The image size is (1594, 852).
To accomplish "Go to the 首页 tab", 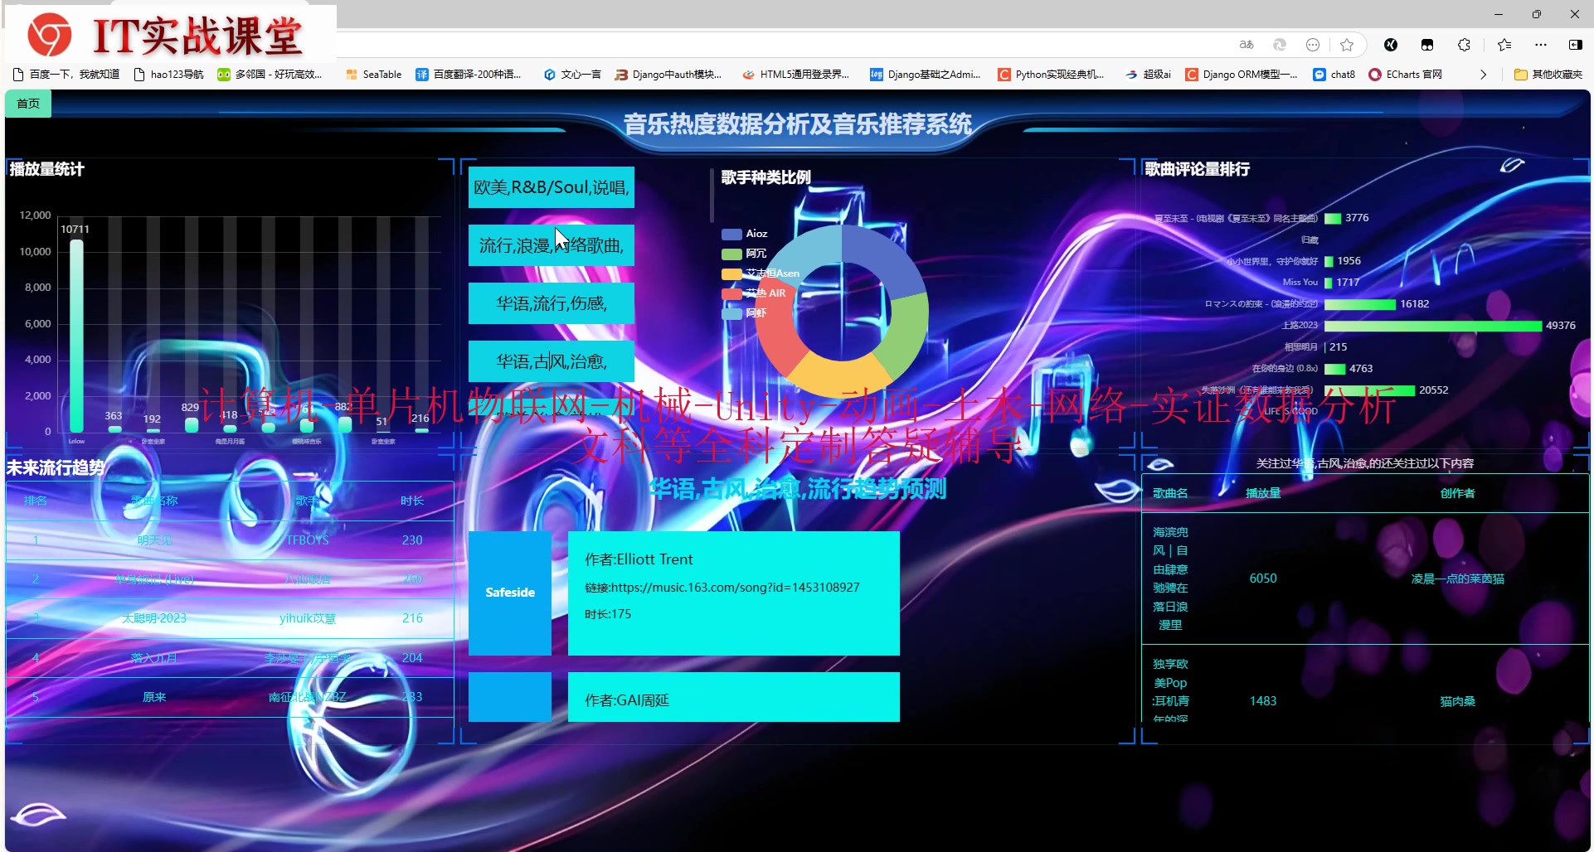I will click(x=28, y=104).
